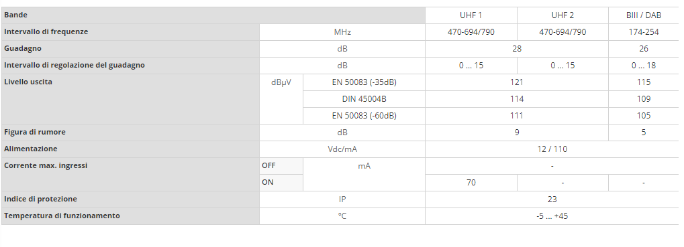Select the 174-254 frequency cell

644,31
